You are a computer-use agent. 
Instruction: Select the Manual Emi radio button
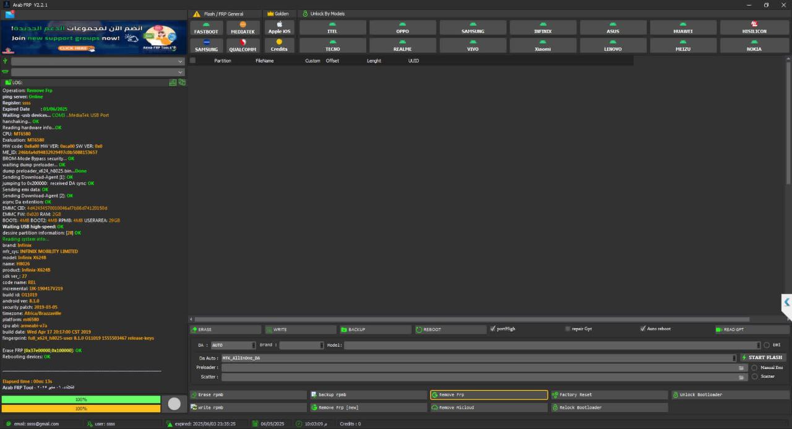coord(754,368)
